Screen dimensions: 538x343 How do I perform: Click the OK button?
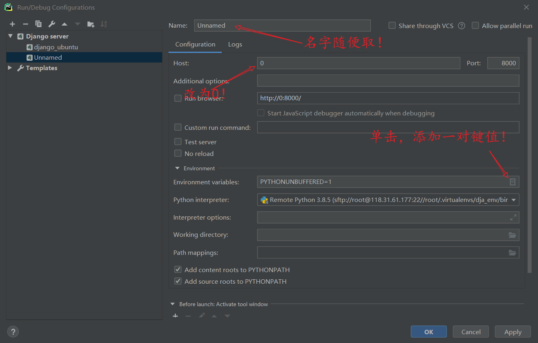coord(429,332)
